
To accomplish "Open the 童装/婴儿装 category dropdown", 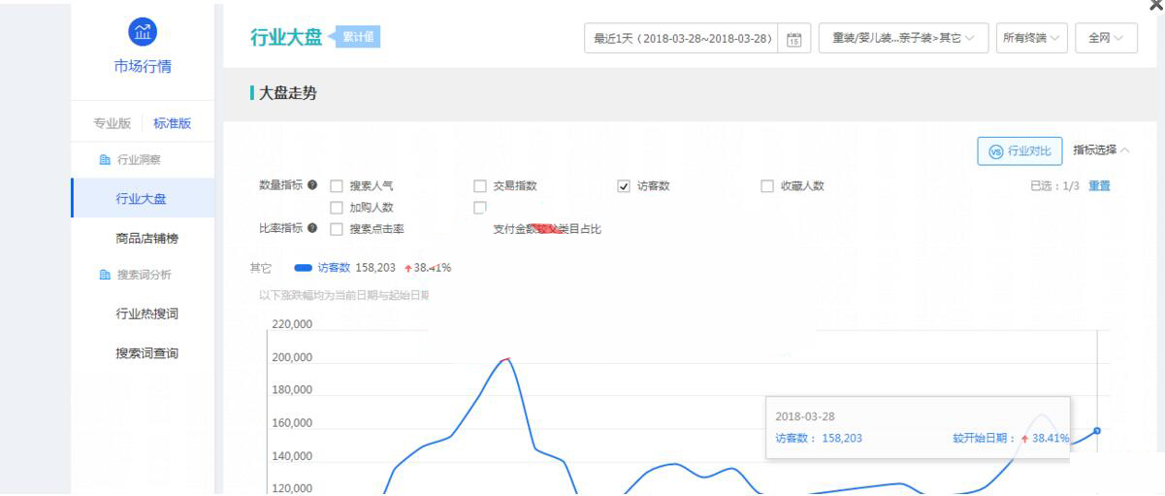I will click(x=903, y=39).
